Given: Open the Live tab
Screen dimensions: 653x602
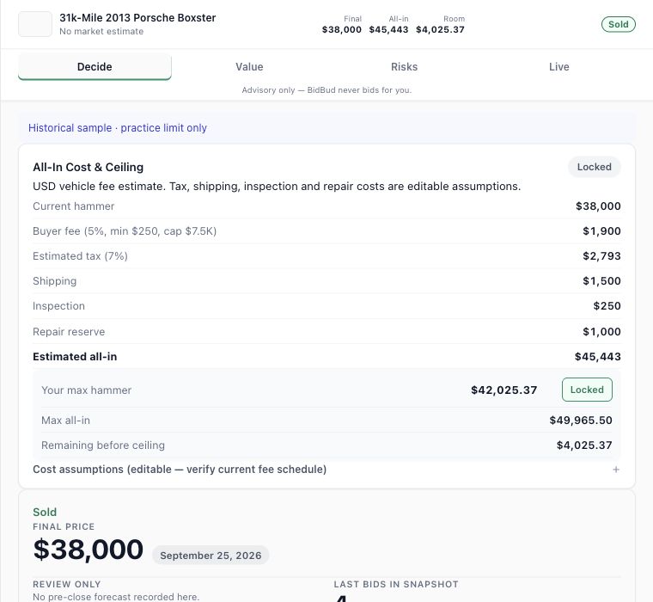Looking at the screenshot, I should click(x=558, y=67).
